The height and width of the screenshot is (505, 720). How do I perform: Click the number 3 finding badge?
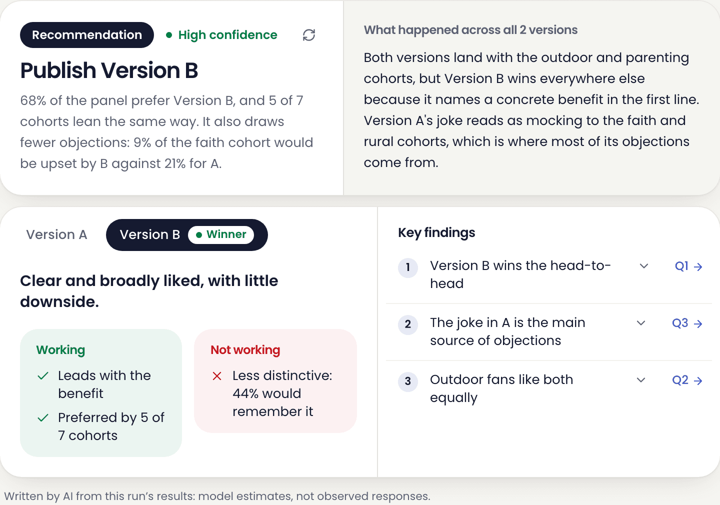coord(408,381)
